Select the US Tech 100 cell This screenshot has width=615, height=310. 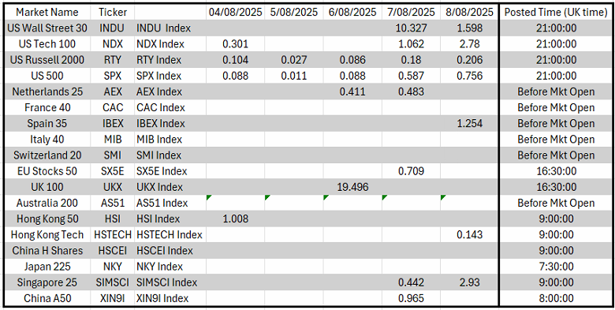[x=47, y=44]
